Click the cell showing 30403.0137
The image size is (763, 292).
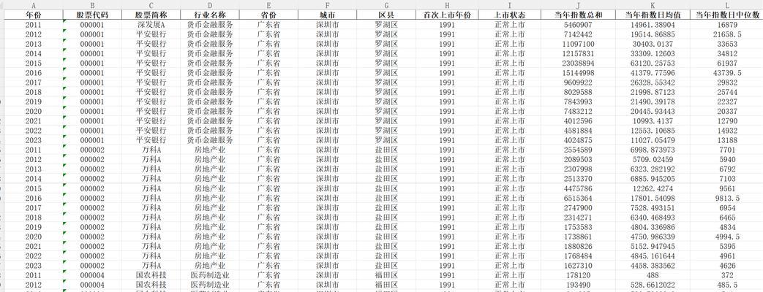[x=653, y=45]
